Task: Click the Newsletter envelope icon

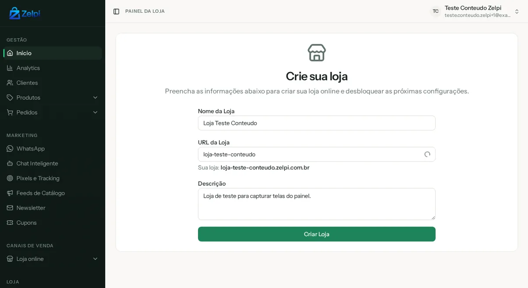Action: (x=10, y=208)
